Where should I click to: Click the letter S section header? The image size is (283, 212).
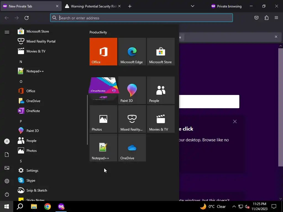pos(21,161)
